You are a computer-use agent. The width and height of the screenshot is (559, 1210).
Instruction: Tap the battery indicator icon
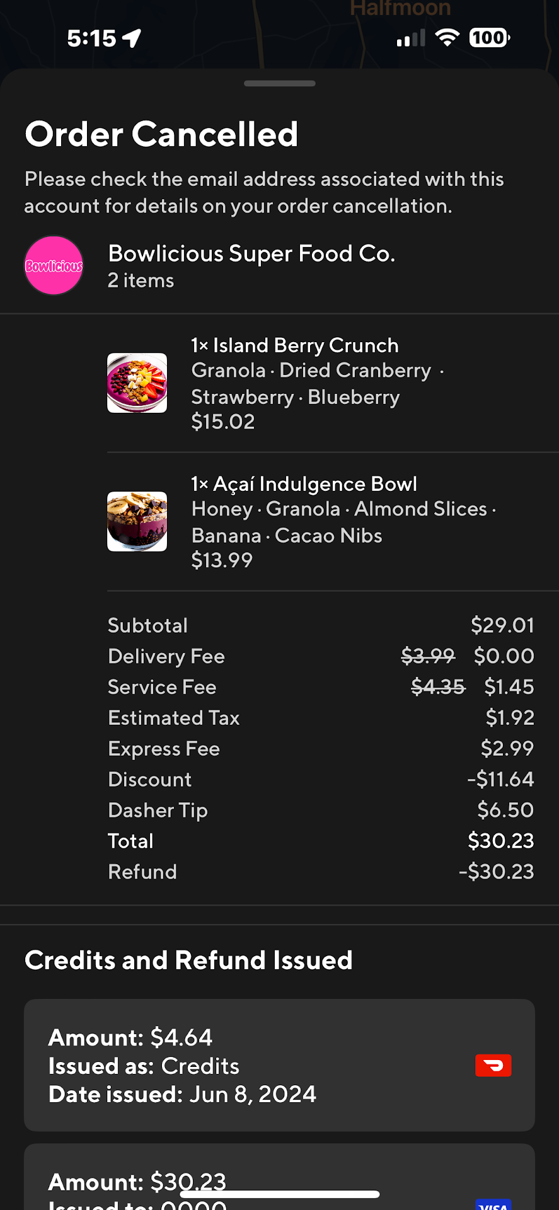tap(489, 38)
